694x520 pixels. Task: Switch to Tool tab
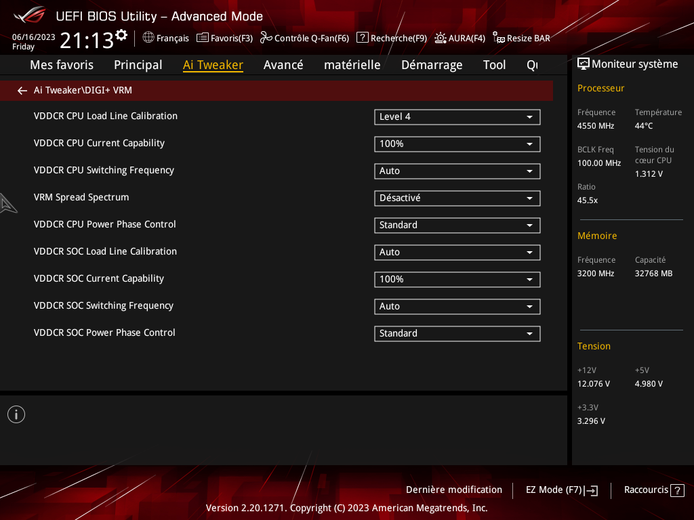494,65
